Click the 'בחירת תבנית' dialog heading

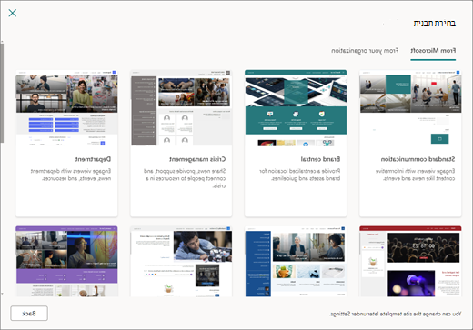(x=435, y=24)
